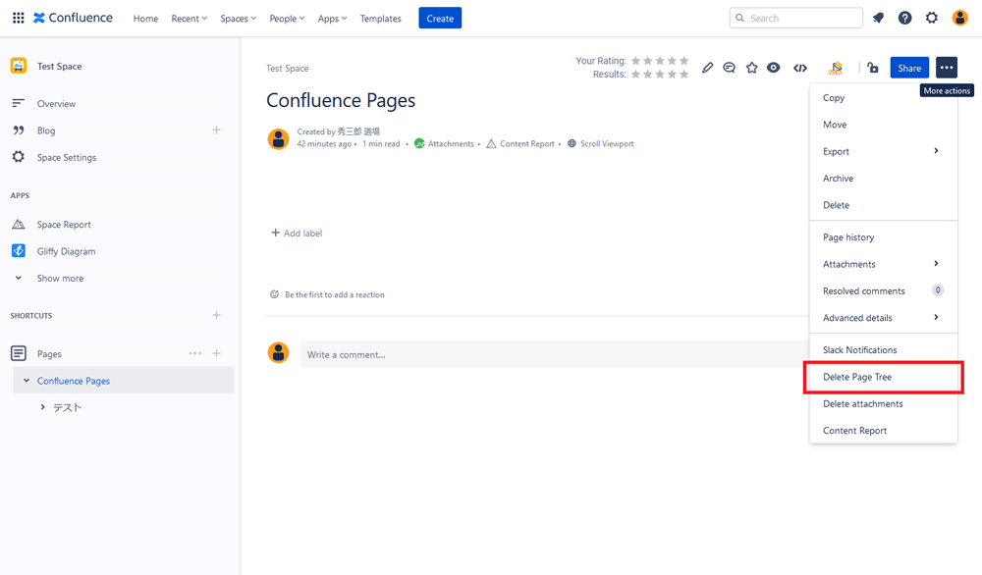Click Add label
Screen dimensions: 982x575
(297, 233)
